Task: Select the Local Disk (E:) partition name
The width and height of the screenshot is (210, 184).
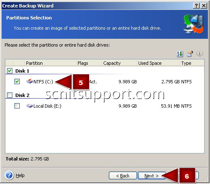Action: (47, 106)
